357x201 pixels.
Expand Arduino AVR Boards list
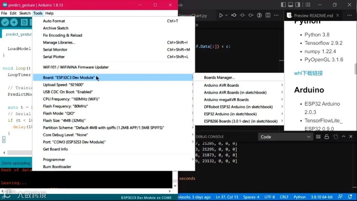239,85
